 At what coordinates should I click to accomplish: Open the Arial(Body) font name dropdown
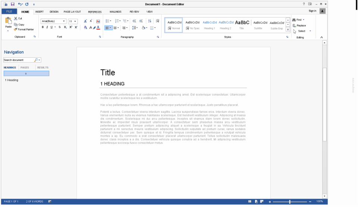point(64,21)
